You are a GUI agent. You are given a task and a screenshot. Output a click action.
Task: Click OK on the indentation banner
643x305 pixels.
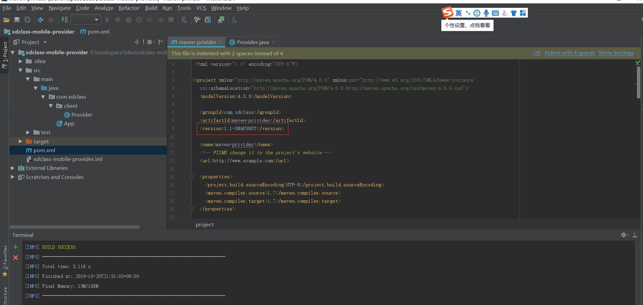[537, 53]
